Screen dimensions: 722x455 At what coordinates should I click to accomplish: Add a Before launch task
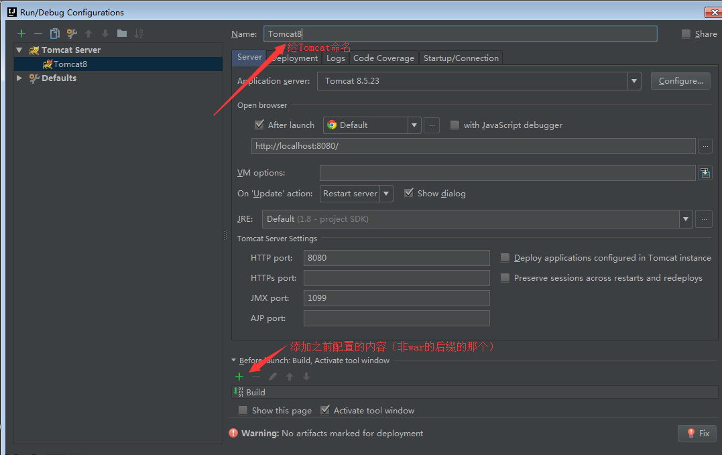pos(239,377)
